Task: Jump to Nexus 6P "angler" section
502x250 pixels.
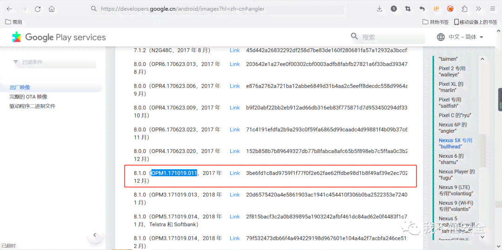Action: click(x=453, y=128)
